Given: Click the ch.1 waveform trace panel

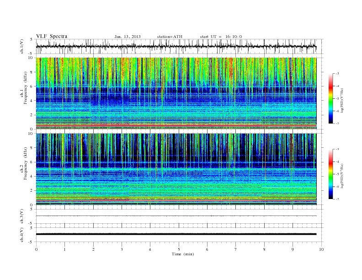Looking at the screenshot, I should 180,46.
